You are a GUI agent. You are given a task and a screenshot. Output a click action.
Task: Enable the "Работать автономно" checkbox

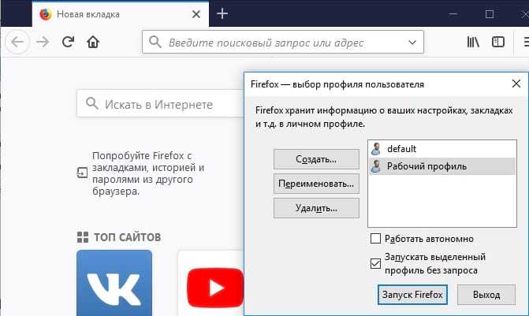[x=375, y=239]
